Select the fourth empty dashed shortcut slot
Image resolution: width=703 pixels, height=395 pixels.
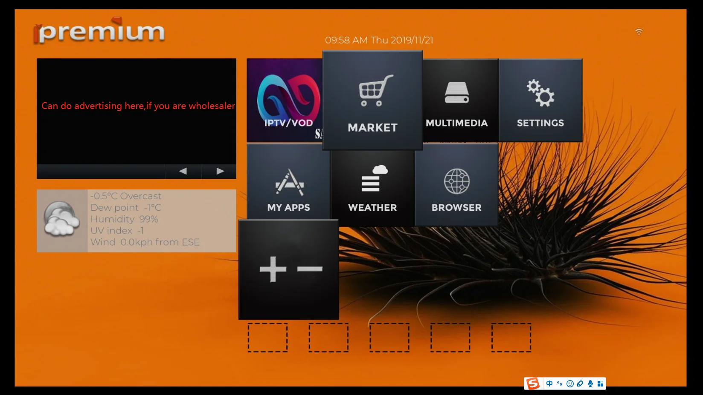click(x=450, y=338)
